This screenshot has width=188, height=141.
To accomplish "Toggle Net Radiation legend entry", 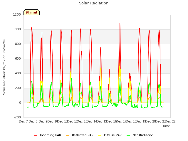I will 140,135.
